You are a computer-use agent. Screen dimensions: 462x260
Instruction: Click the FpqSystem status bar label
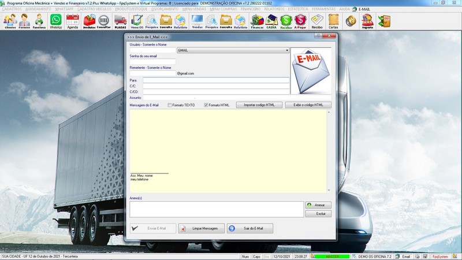click(440, 257)
